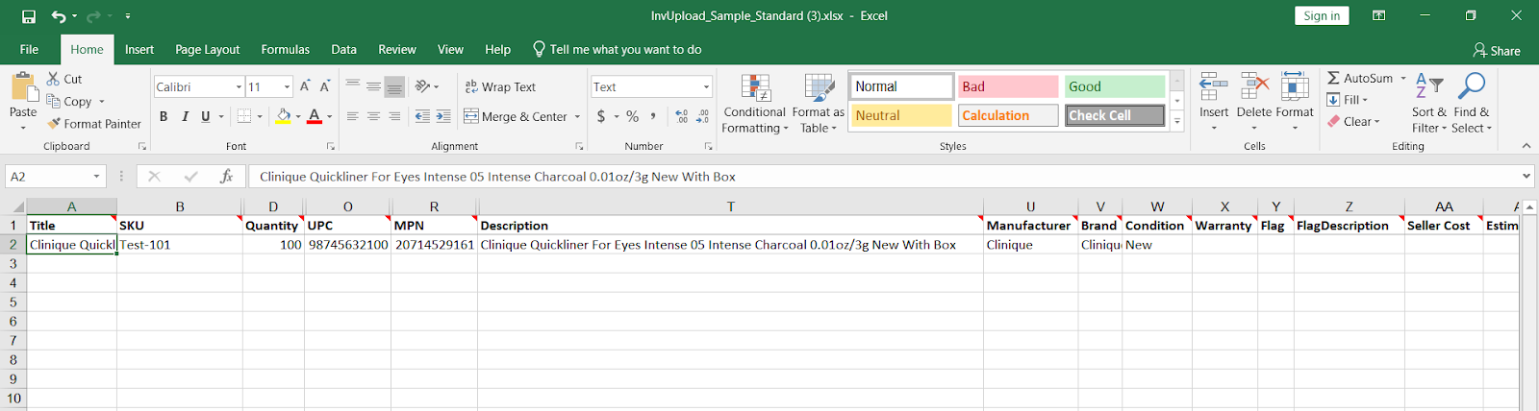The image size is (1539, 411).
Task: Open the File tab
Action: click(30, 50)
